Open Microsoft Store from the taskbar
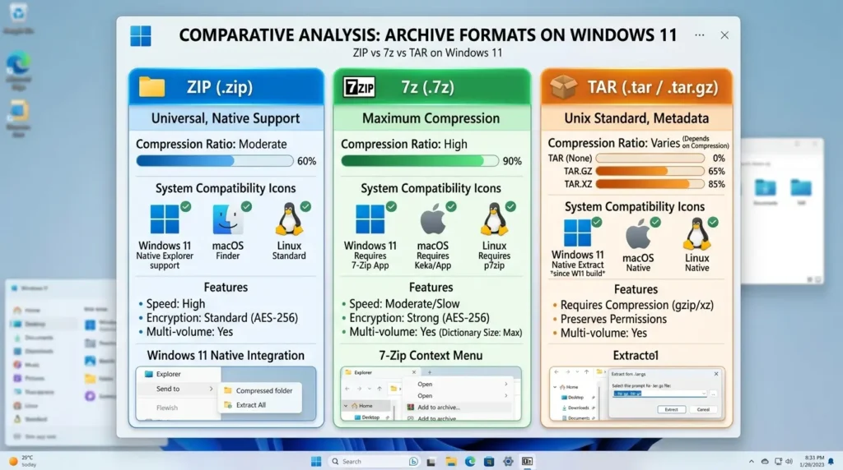843x470 pixels. [x=489, y=462]
